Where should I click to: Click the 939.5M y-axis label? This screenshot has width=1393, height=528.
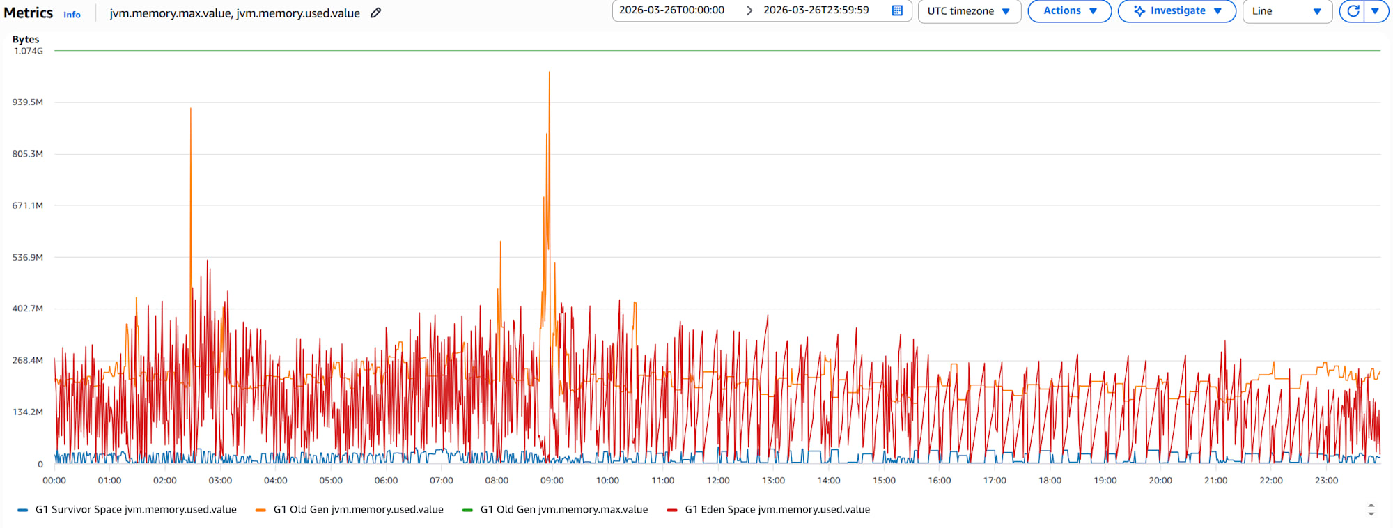[28, 102]
